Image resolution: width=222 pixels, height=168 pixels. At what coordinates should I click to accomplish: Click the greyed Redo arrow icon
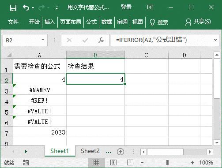coord(41,7)
